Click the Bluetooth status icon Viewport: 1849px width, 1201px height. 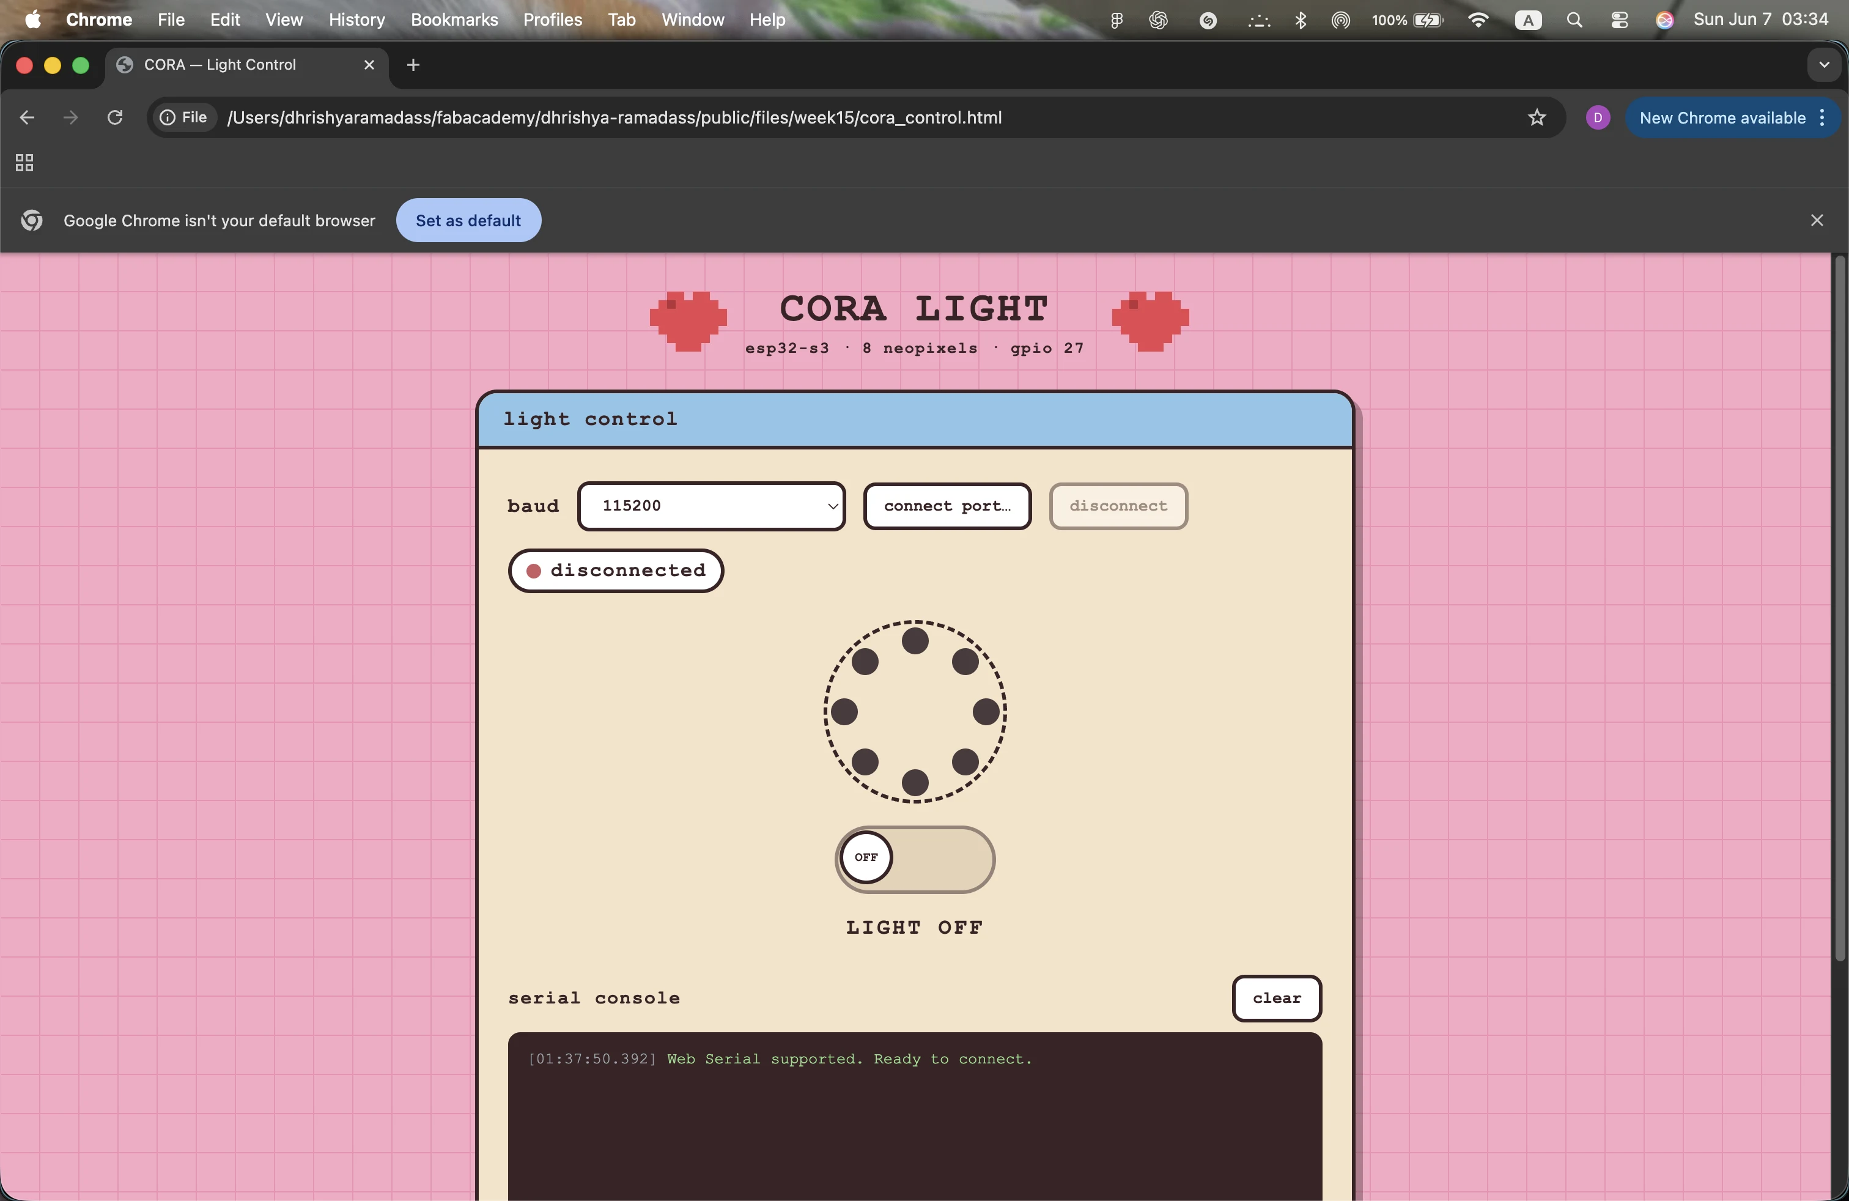1301,20
